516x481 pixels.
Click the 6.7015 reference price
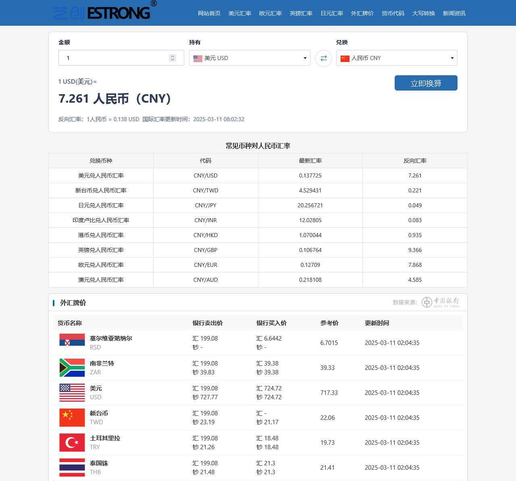pos(329,343)
